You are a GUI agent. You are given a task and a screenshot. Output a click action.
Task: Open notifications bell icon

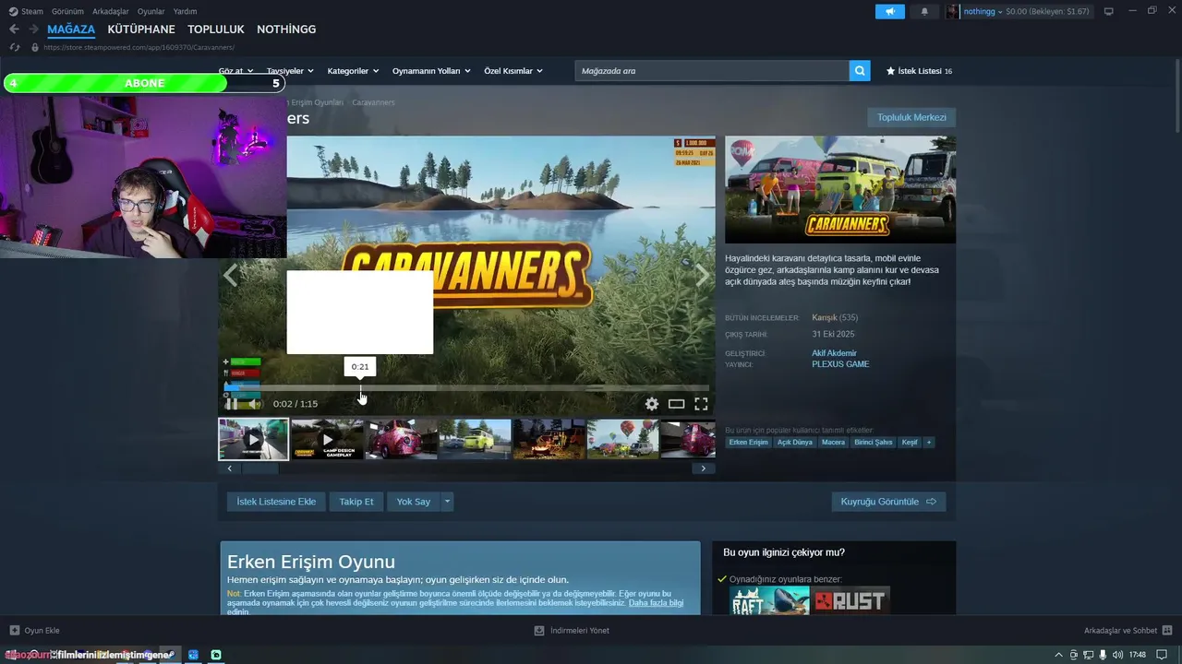(924, 11)
